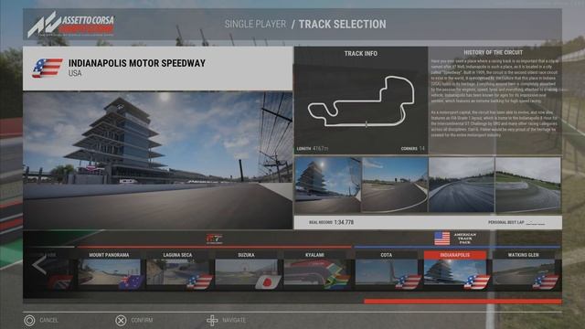This screenshot has width=585, height=329.
Task: Click the Confirm label
Action: (x=142, y=321)
